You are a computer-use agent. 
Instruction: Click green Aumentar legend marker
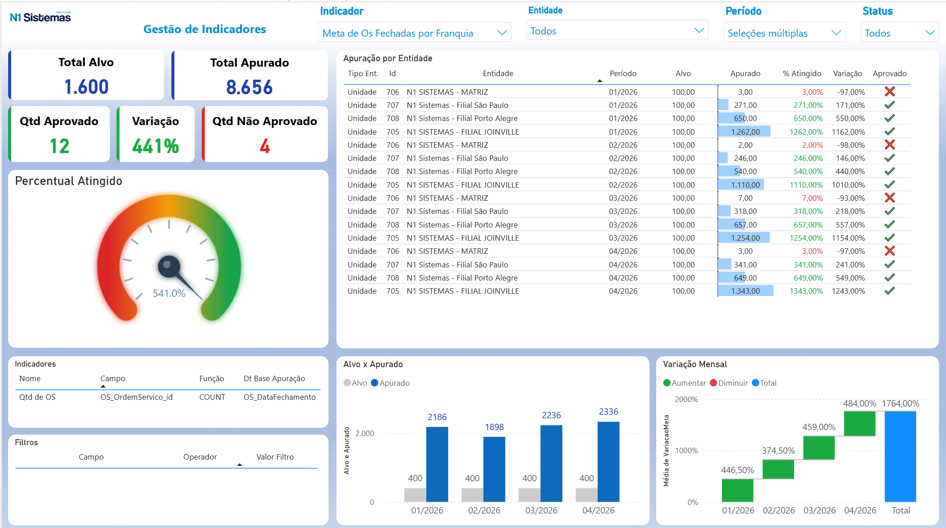[667, 383]
